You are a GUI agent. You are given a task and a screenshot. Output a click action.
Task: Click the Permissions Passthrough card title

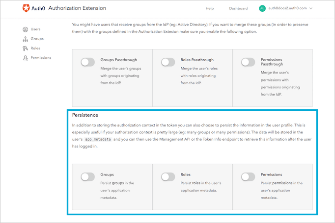point(272,62)
